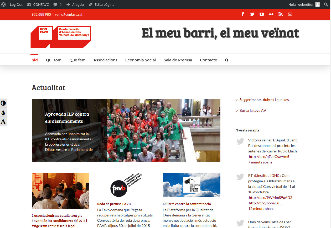Image resolution: width=331 pixels, height=228 pixels.
Task: Open the Twitter profile icon in the header
Action: (x=252, y=14)
